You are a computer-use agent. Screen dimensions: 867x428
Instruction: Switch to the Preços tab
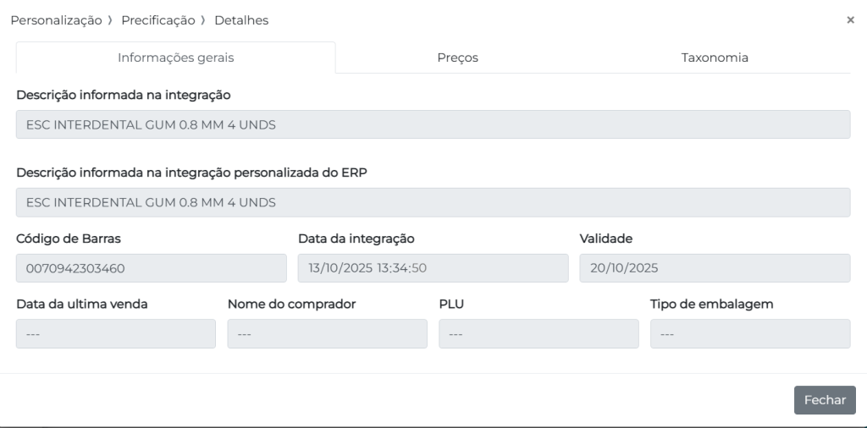tap(457, 58)
